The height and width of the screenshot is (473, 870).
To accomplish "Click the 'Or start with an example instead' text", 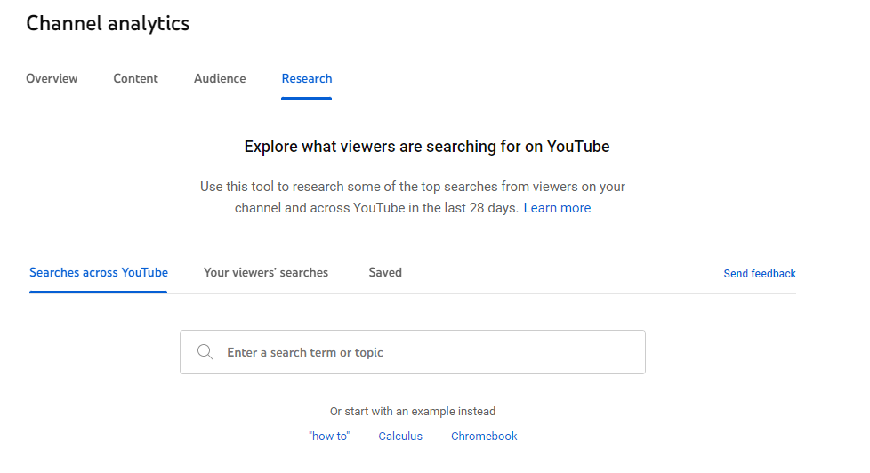I will click(x=412, y=412).
